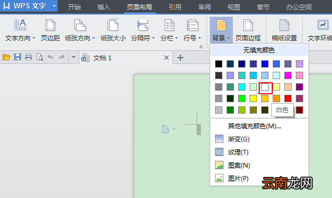Switch to the 视图 tab
The width and height of the screenshot is (332, 198).
(x=233, y=7)
